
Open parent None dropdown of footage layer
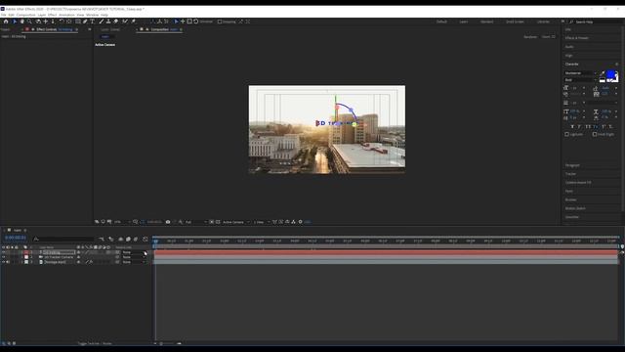point(134,262)
